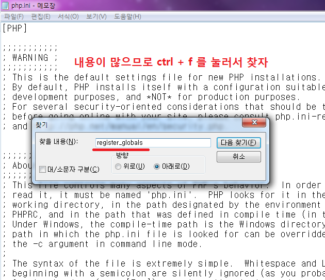325x280 pixels.
Task: Click the line 'The syntax of the file'
Action: pyautogui.click(x=164, y=263)
